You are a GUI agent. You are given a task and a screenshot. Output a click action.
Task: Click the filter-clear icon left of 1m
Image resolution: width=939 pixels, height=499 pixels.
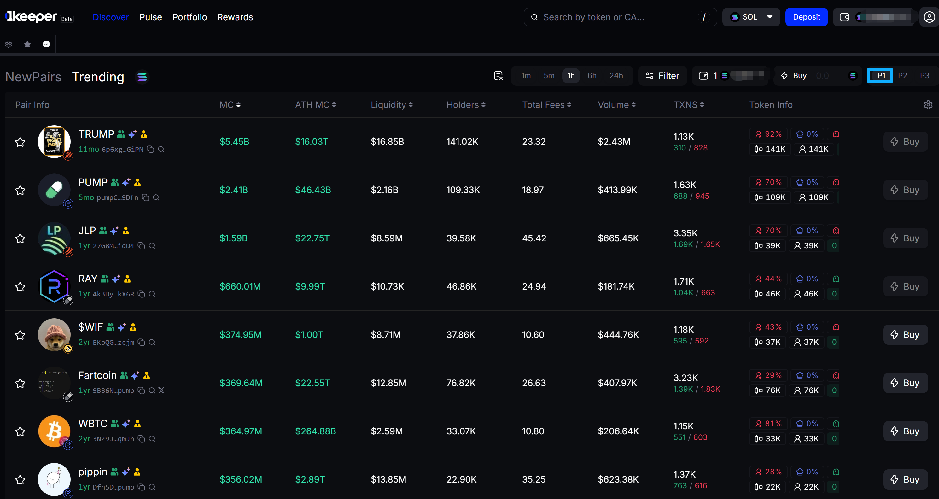pyautogui.click(x=498, y=76)
